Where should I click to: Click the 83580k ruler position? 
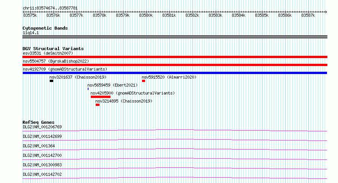[x=146, y=15]
